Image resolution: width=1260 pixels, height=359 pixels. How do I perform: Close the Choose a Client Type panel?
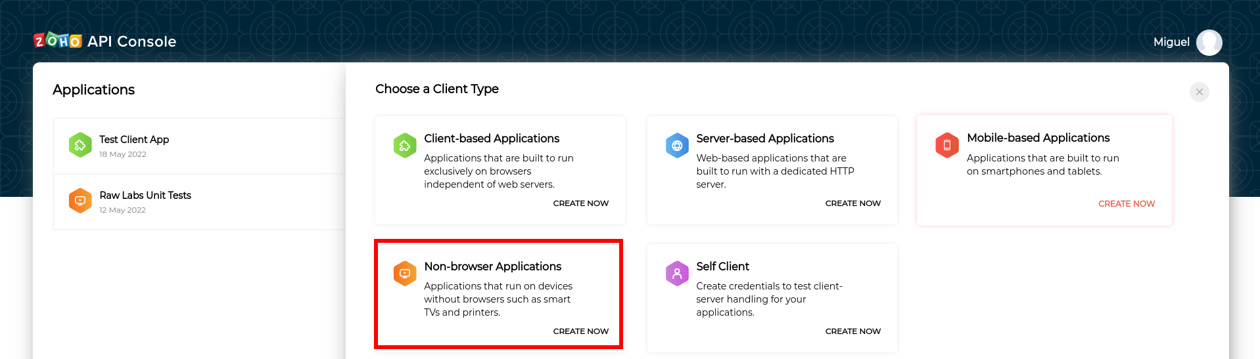pyautogui.click(x=1199, y=92)
